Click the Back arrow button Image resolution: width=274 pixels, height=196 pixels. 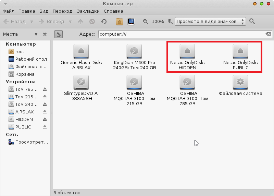(x=14, y=22)
